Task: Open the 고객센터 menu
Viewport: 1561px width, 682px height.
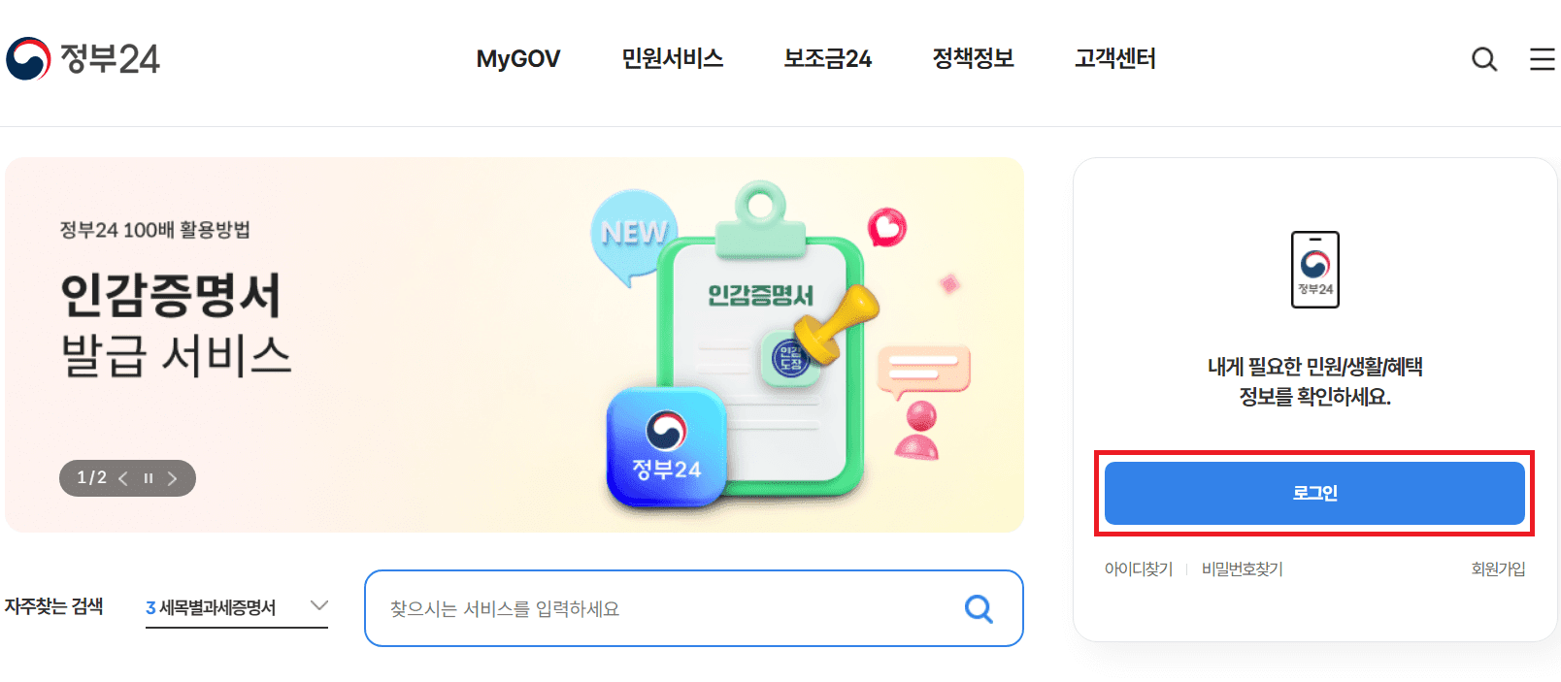Action: [1115, 59]
